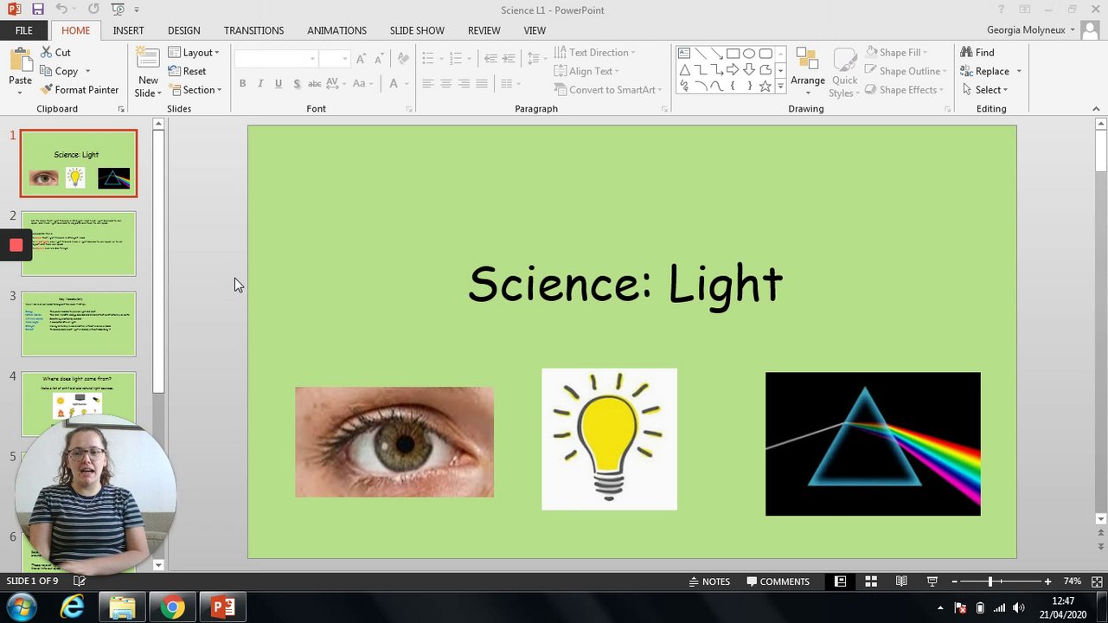The height and width of the screenshot is (623, 1108).
Task: Select the text box shape in the gallery
Action: pos(684,54)
